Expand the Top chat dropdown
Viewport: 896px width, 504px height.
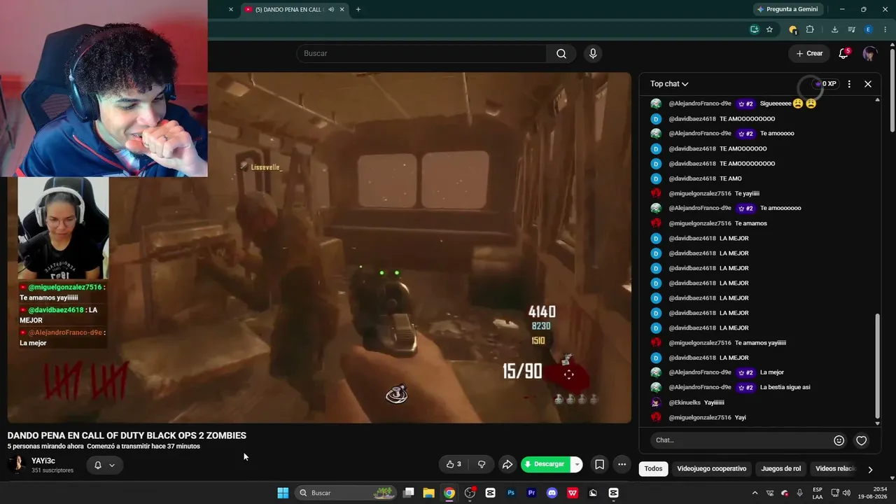pos(669,84)
